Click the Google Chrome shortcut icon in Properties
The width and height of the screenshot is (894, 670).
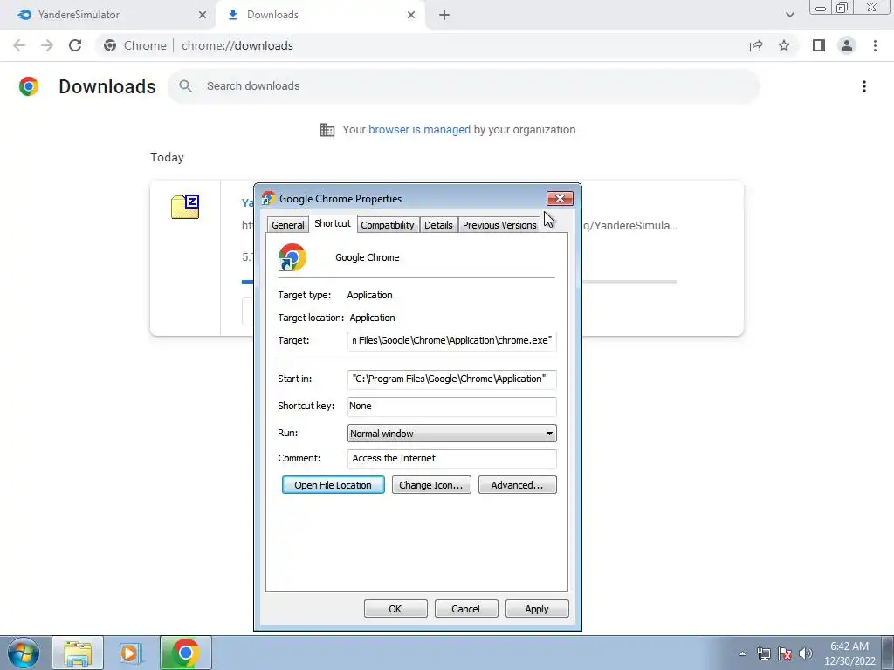pos(292,257)
